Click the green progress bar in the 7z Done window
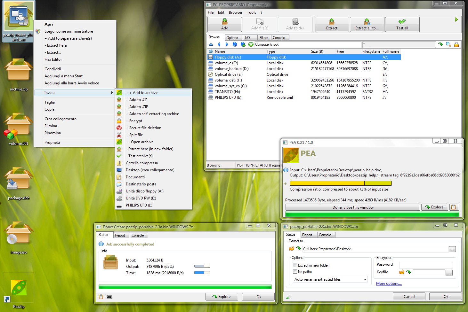 (185, 287)
